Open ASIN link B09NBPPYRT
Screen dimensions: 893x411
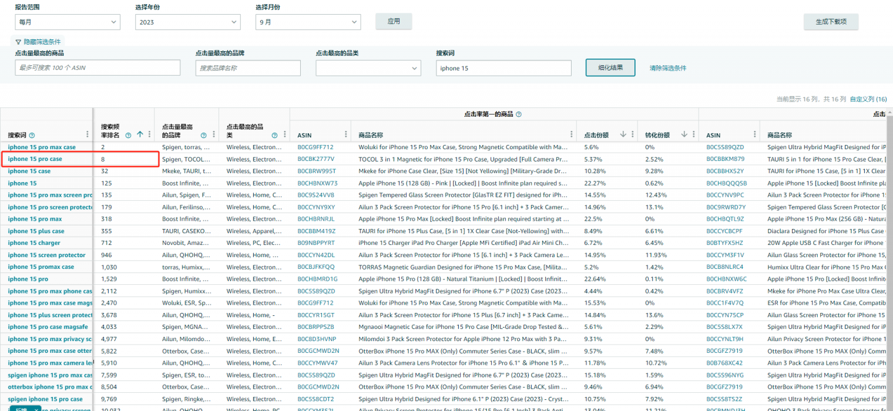[x=316, y=243]
